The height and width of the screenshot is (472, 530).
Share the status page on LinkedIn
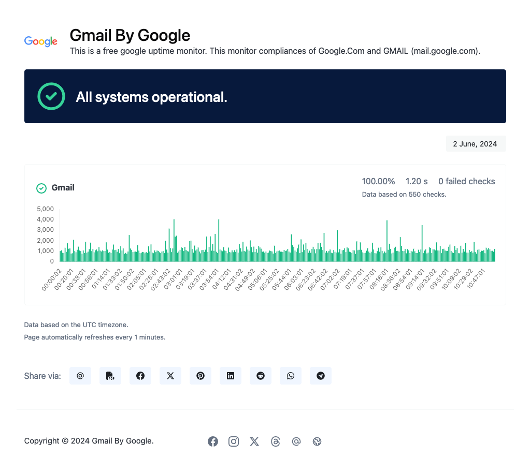pos(231,376)
